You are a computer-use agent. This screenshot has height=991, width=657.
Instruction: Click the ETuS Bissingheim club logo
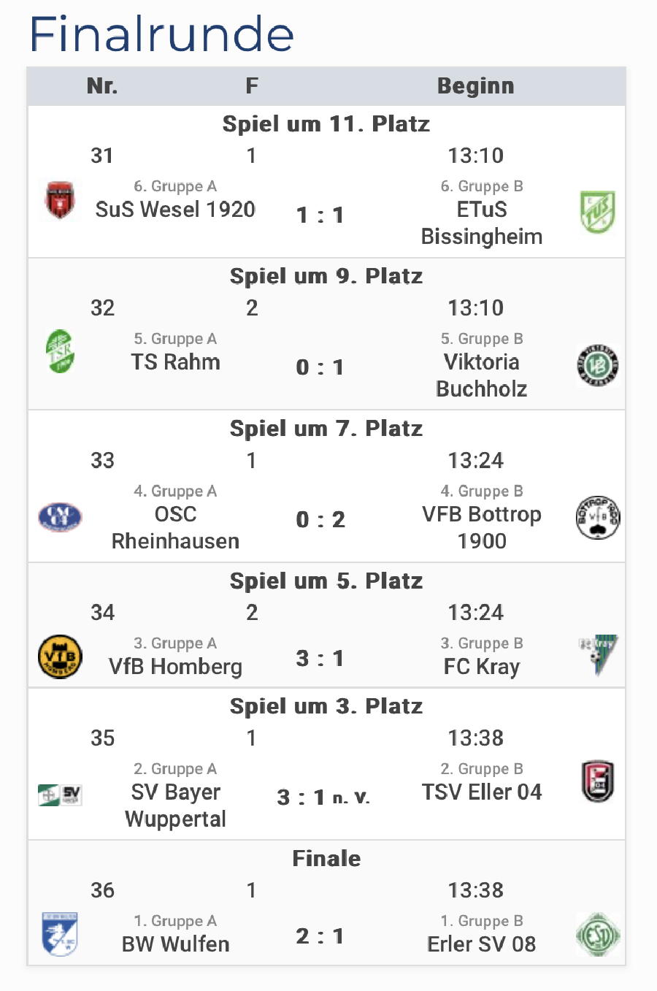pos(597,212)
